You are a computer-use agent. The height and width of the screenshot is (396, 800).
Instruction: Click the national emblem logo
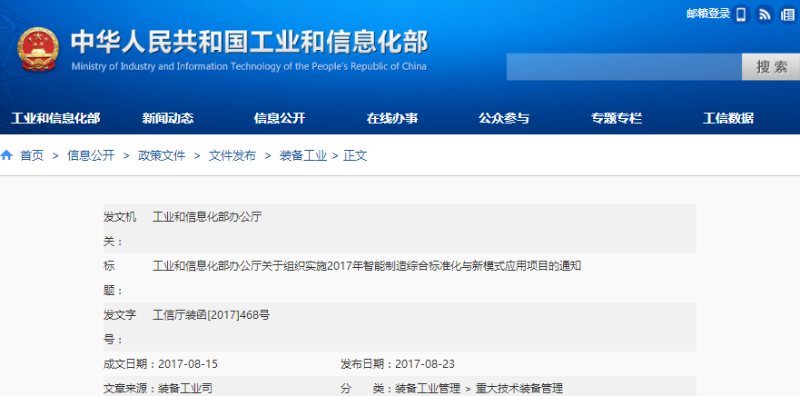click(38, 49)
